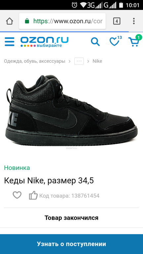Click the ozon.ru logo
The height and width of the screenshot is (254, 143).
[x=45, y=42]
